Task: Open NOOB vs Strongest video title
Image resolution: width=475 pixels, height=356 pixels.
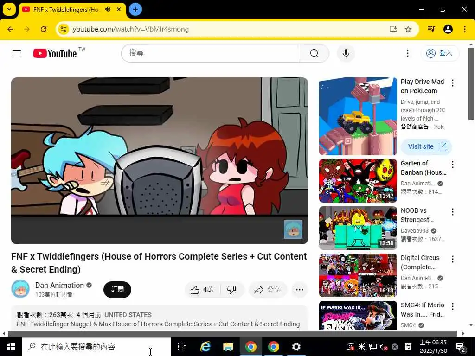Action: point(417,215)
